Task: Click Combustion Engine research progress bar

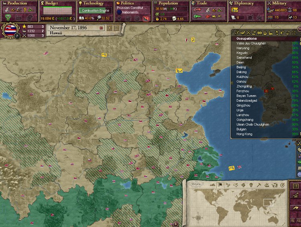Action: click(96, 11)
